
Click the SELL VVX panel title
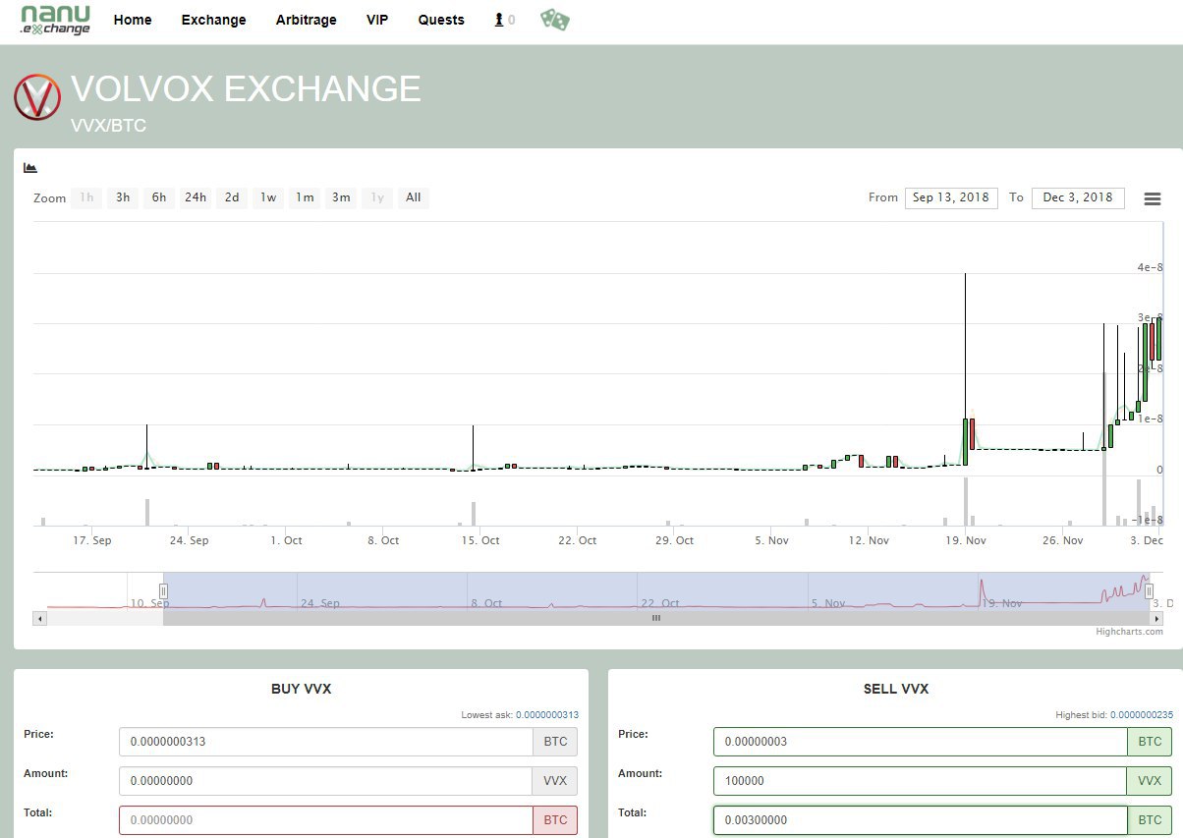click(895, 689)
